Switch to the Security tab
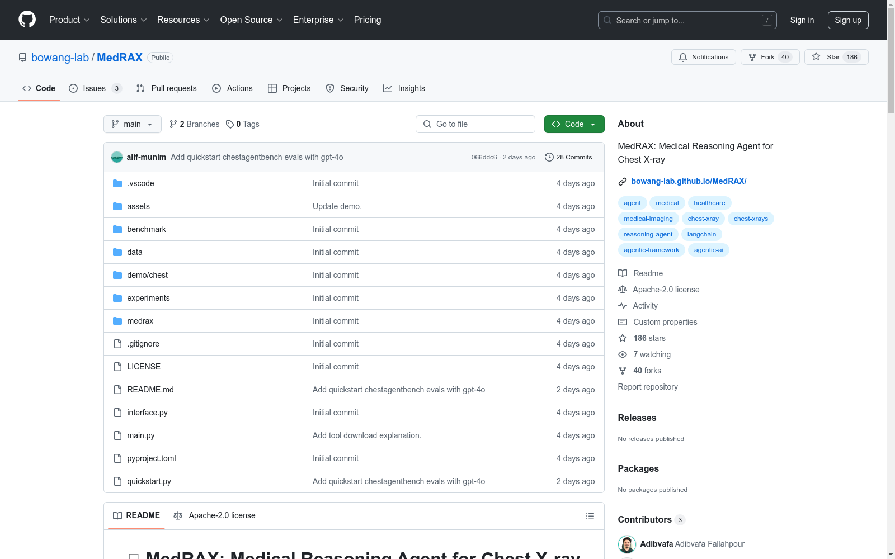 [347, 88]
